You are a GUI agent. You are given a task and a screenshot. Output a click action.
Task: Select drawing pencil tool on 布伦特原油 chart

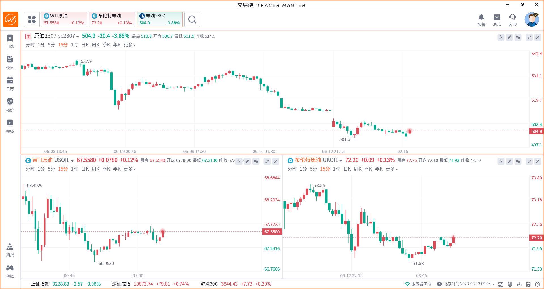coord(509,161)
